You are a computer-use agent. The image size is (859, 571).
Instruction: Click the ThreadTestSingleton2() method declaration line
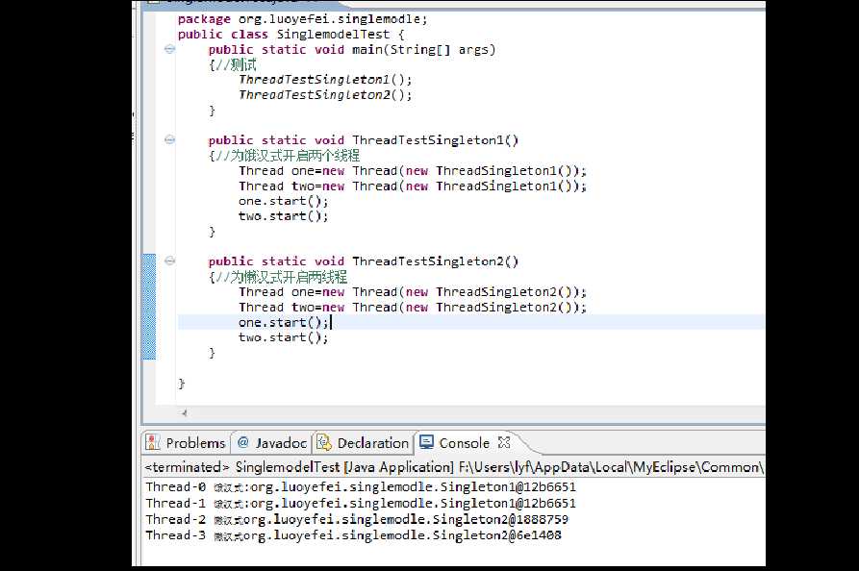click(364, 261)
